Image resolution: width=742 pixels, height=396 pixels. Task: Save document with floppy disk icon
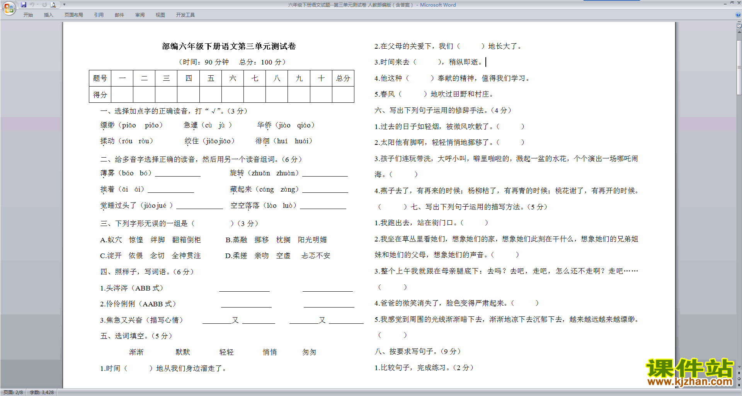click(24, 5)
